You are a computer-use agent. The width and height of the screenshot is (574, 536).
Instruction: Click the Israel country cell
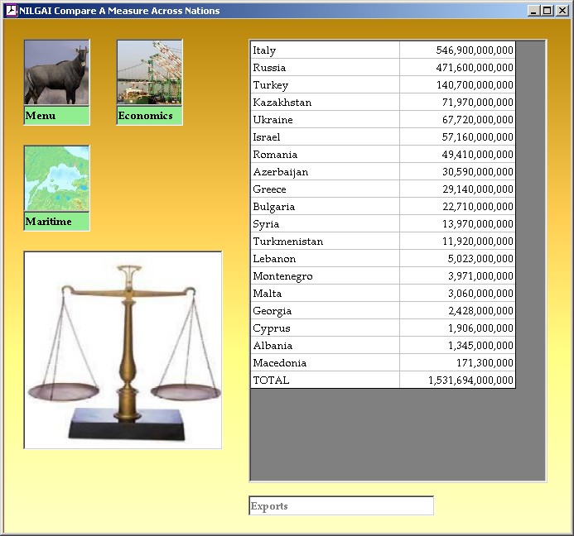[x=325, y=137]
